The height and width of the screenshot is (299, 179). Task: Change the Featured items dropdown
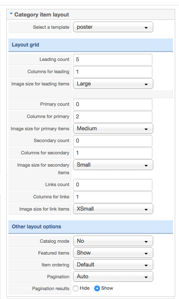pyautogui.click(x=113, y=253)
